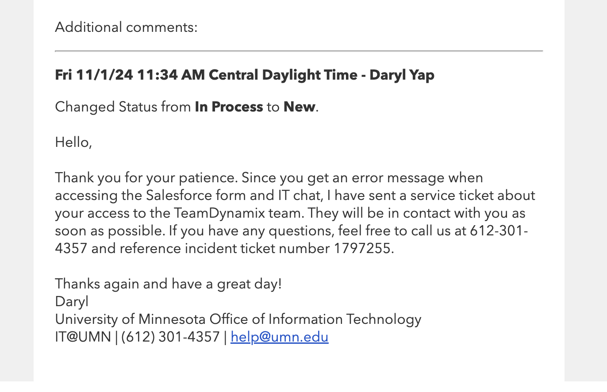607x392 pixels.
Task: Click the bold "In Process" status text
Action: (x=229, y=107)
